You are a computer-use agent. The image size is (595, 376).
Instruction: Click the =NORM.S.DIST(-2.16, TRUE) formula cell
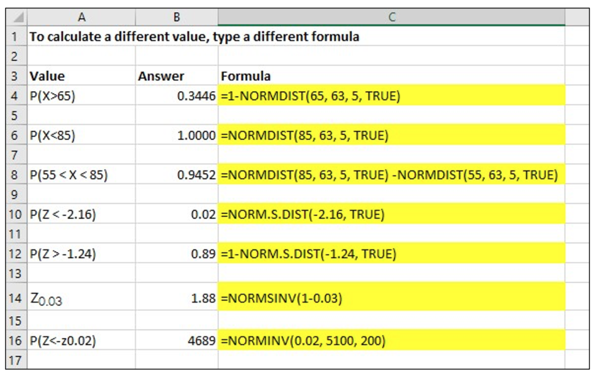391,215
